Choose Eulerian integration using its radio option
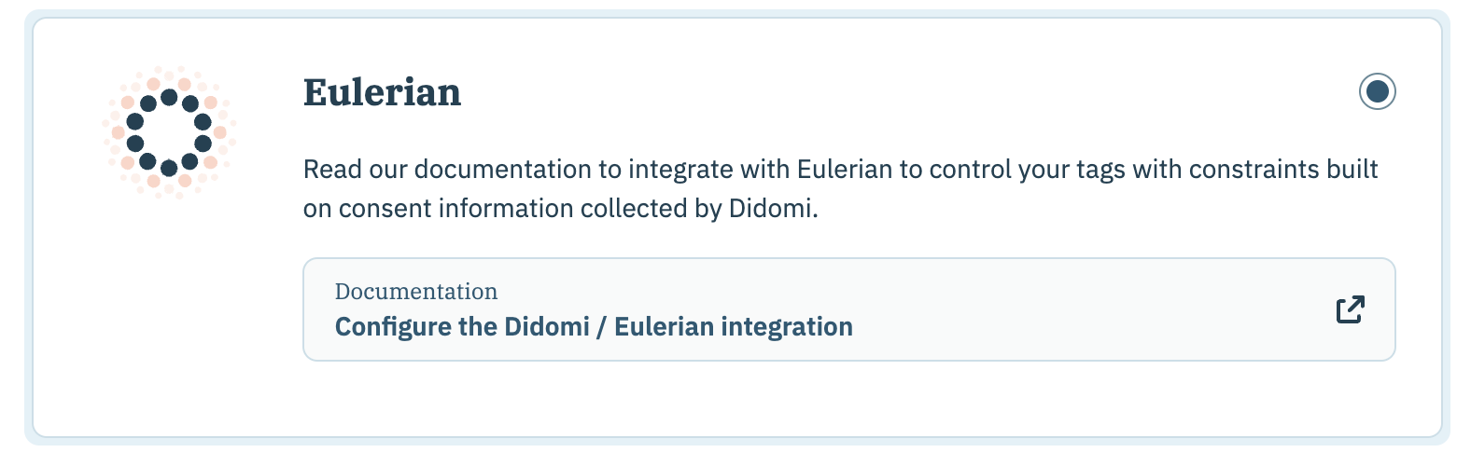1471x466 pixels. 1377,91
